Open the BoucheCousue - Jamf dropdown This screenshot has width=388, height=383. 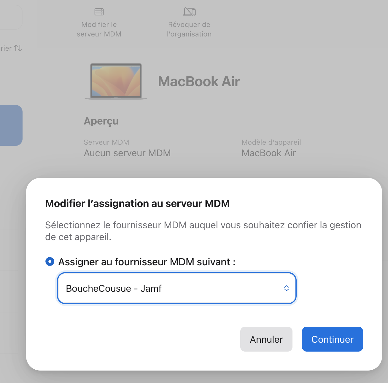click(177, 288)
